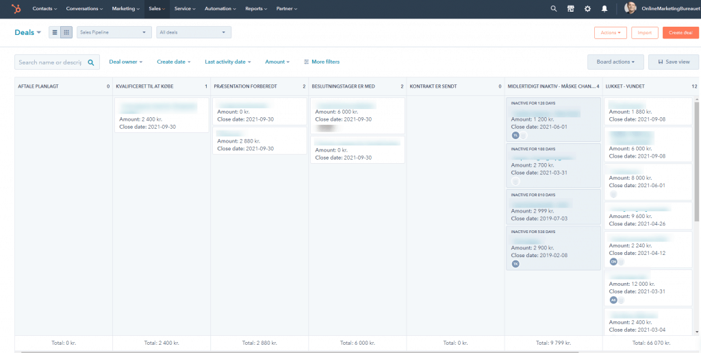Open the search magnifier in top bar

click(553, 8)
